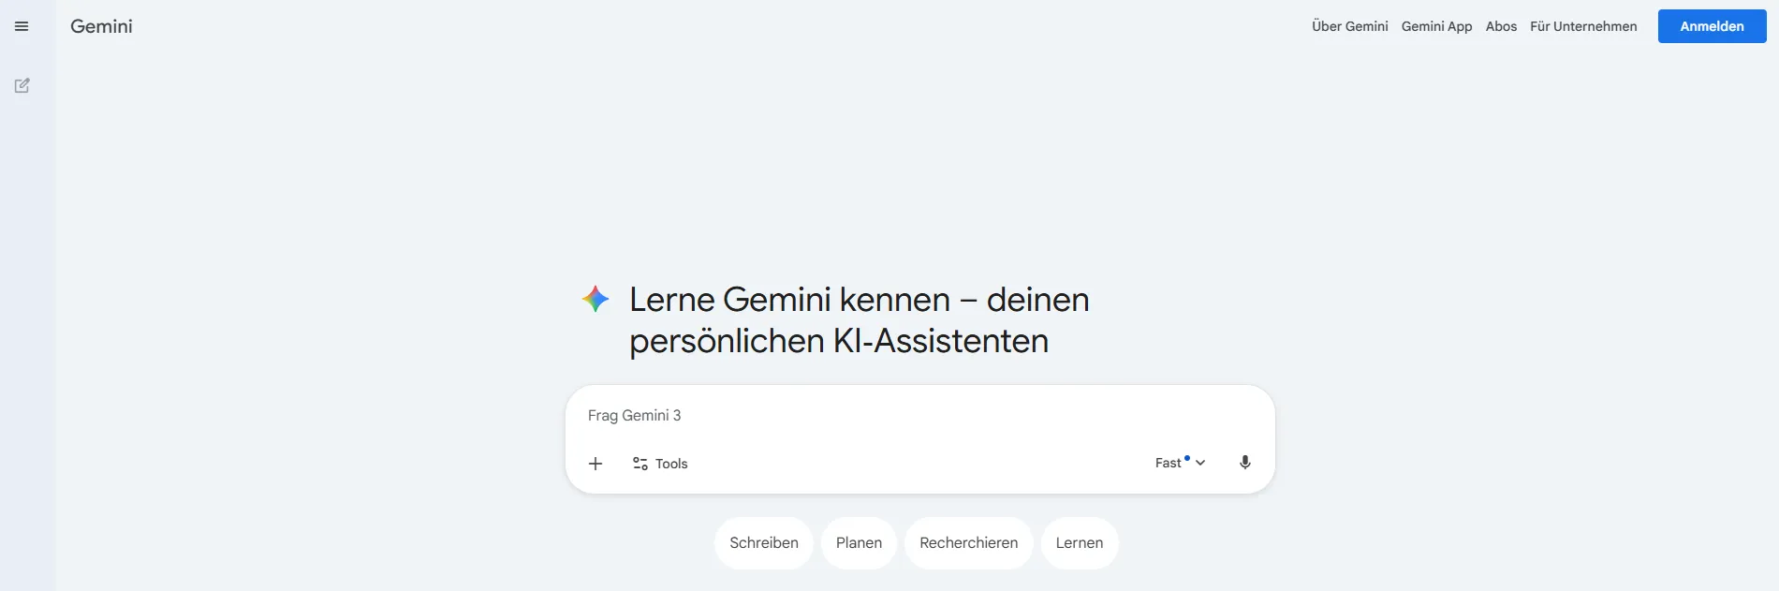Open the Über Gemini menu item
1779x591 pixels.
pyautogui.click(x=1349, y=26)
